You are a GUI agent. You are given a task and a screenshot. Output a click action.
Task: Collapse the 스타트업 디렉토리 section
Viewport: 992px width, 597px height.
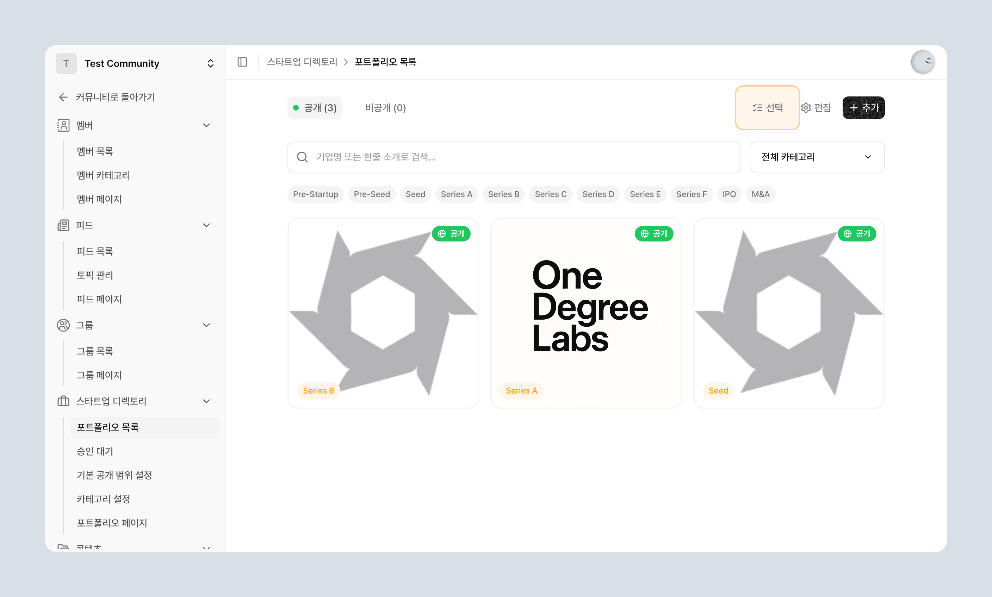click(206, 401)
